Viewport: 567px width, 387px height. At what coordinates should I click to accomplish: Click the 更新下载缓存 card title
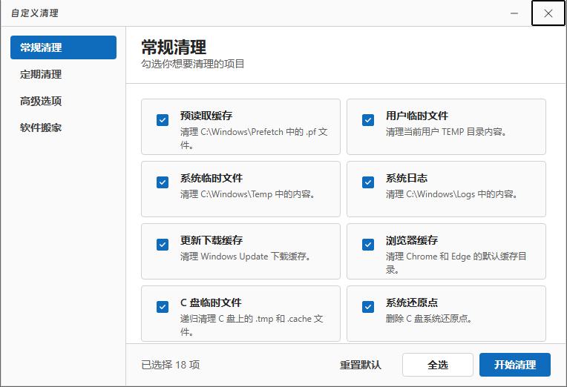[212, 240]
